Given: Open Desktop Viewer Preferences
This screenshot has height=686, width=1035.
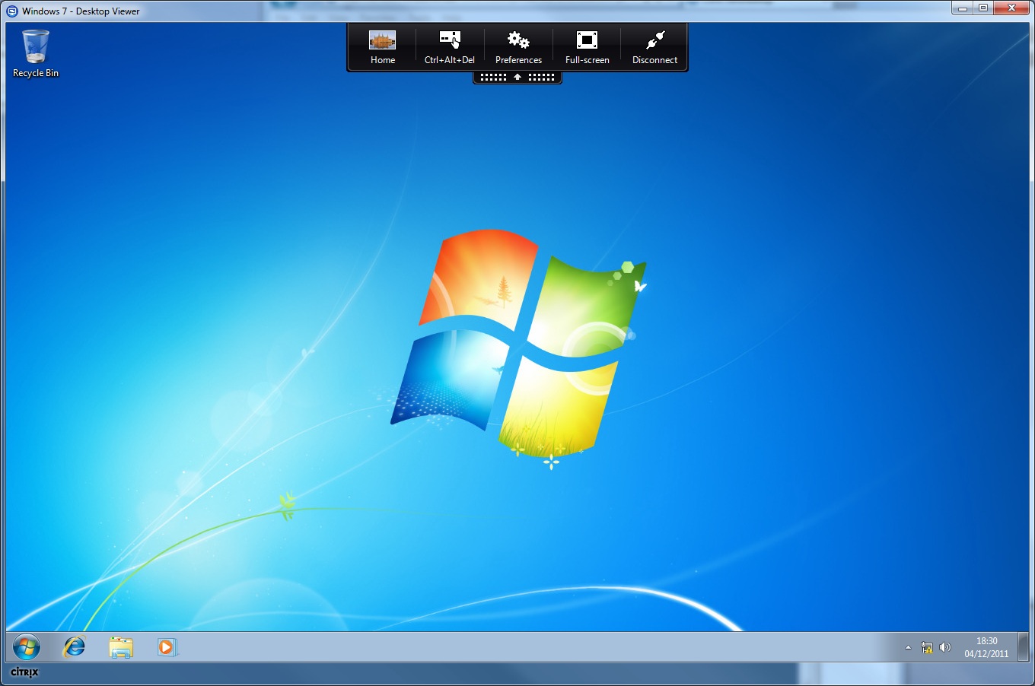Looking at the screenshot, I should 518,47.
